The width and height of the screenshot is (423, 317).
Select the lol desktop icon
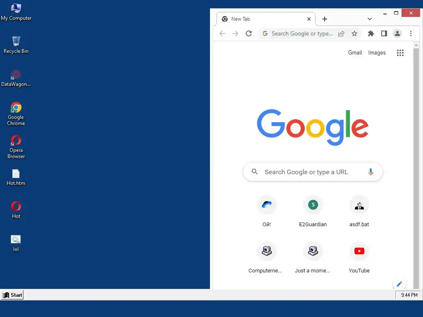click(16, 243)
